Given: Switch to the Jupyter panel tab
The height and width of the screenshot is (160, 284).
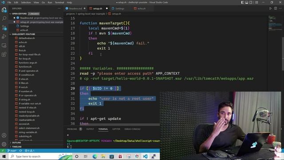Looking at the screenshot, I should (116, 129).
